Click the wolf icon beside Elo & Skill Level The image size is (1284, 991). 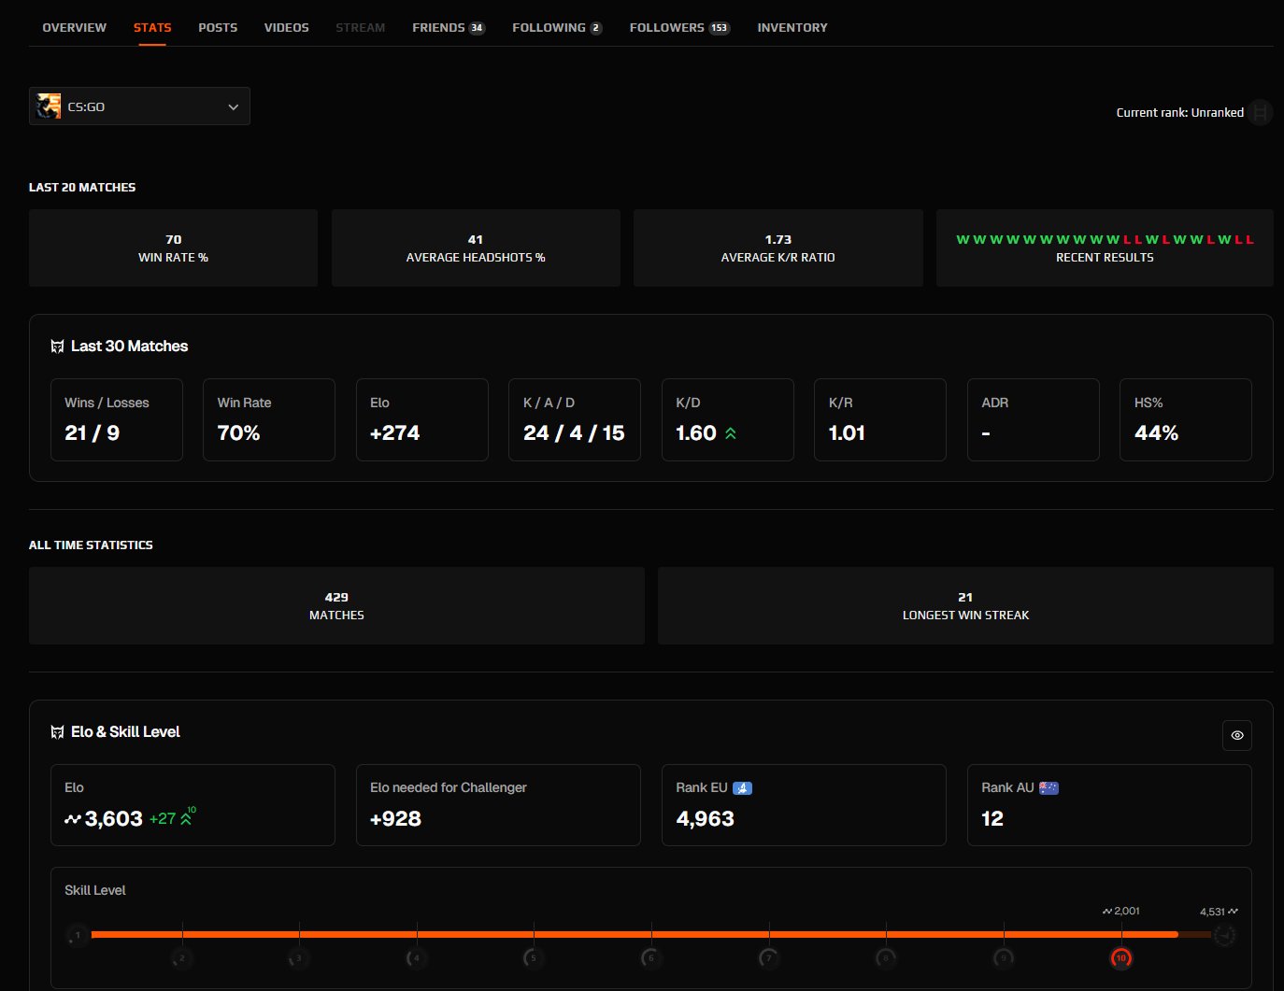(x=57, y=731)
